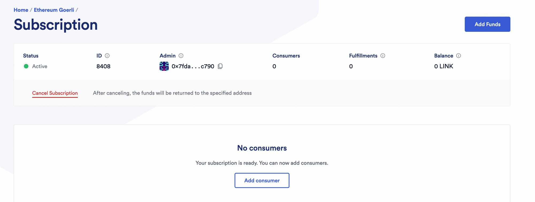Navigate to Home via the breadcrumb

click(x=21, y=10)
